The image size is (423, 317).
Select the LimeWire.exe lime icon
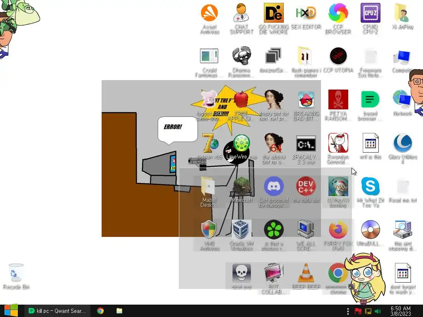(241, 147)
